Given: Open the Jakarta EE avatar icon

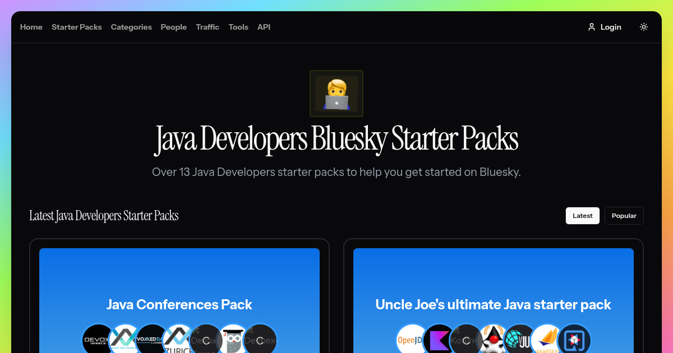Looking at the screenshot, I should pos(547,339).
